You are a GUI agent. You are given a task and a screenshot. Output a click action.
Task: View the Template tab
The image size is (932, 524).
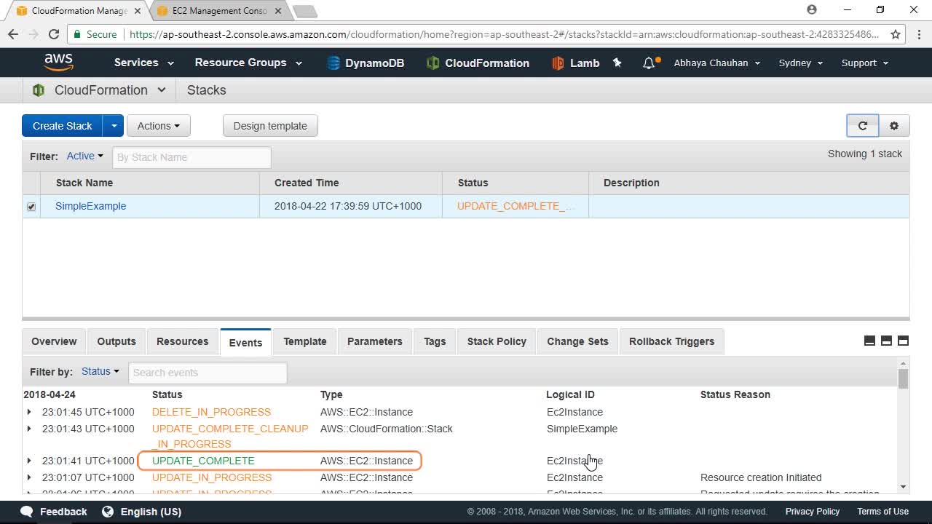click(x=305, y=341)
